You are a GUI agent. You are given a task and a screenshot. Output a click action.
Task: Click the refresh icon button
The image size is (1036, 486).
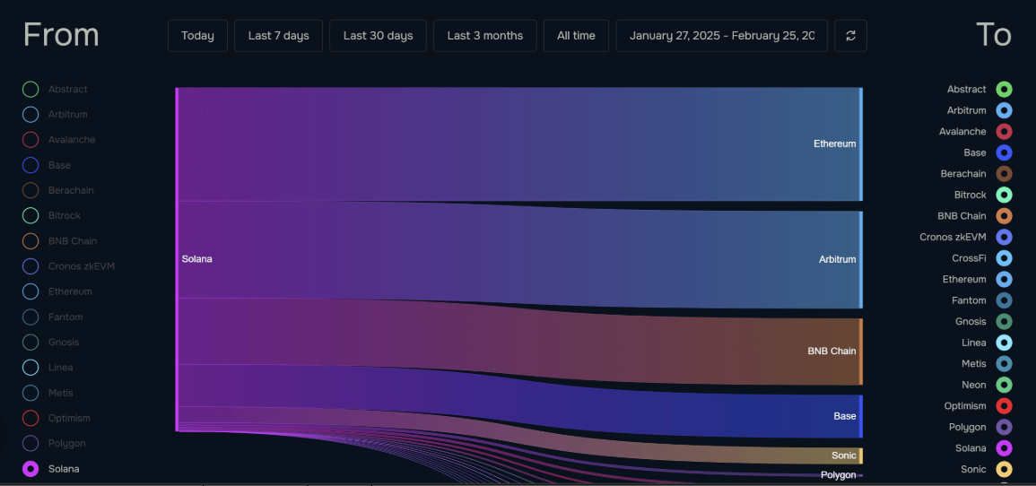click(x=850, y=36)
